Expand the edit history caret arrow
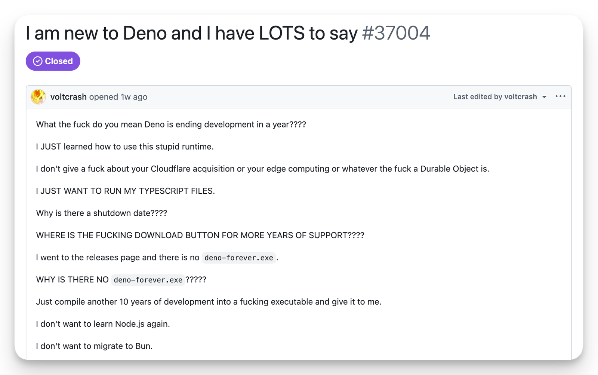The height and width of the screenshot is (375, 598). click(x=544, y=97)
